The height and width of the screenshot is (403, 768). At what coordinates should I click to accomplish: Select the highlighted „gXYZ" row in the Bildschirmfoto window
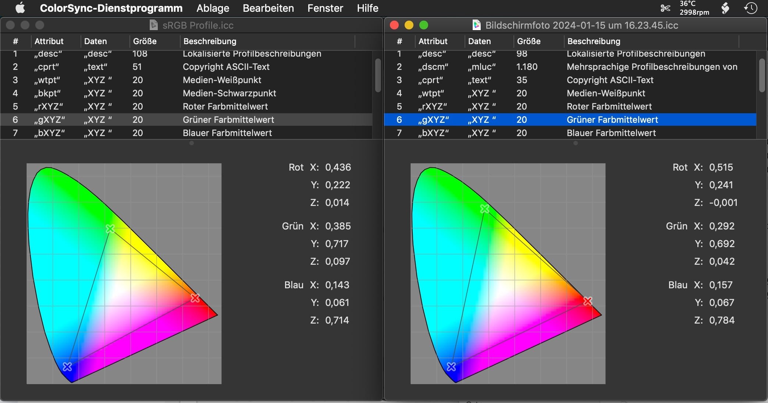(570, 120)
